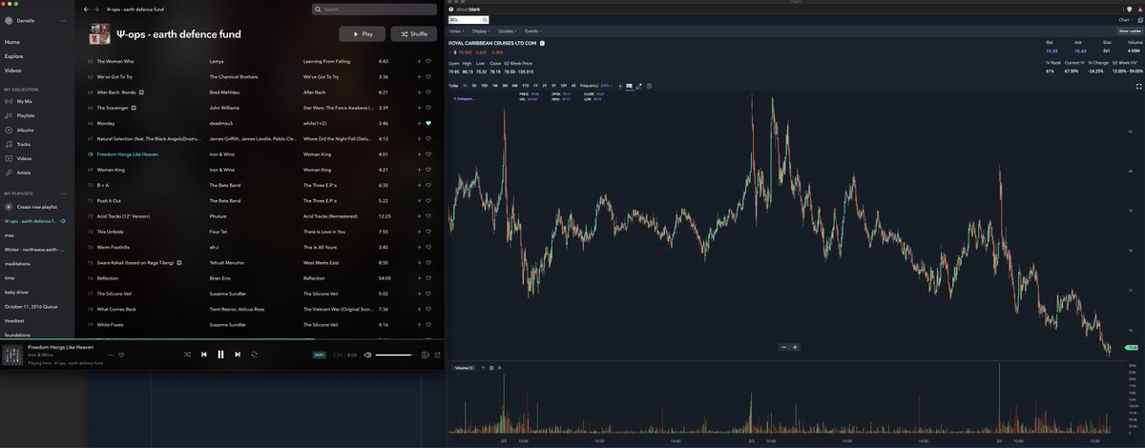Open the meditations playlist
Image resolution: width=1145 pixels, height=448 pixels.
[17, 263]
